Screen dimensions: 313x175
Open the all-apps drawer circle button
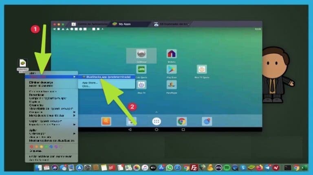(156, 121)
